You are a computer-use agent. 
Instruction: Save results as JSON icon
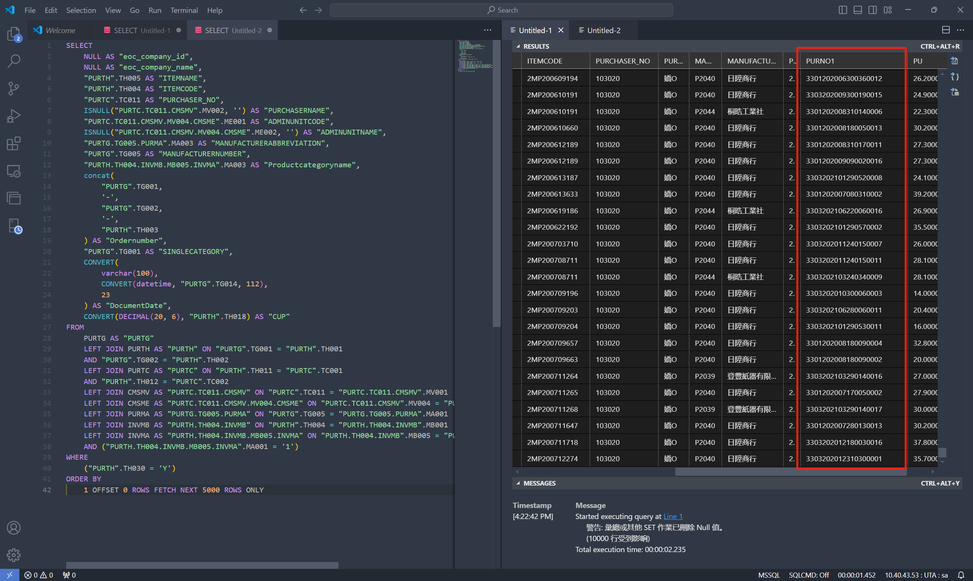tap(955, 77)
